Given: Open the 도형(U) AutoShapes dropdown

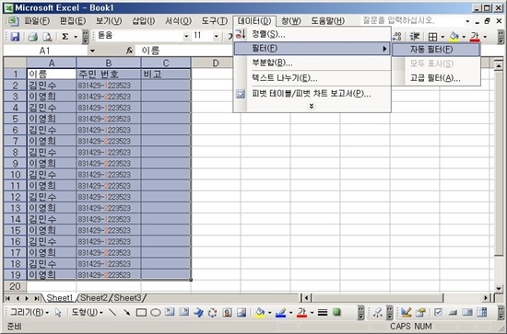Looking at the screenshot, I should 87,312.
